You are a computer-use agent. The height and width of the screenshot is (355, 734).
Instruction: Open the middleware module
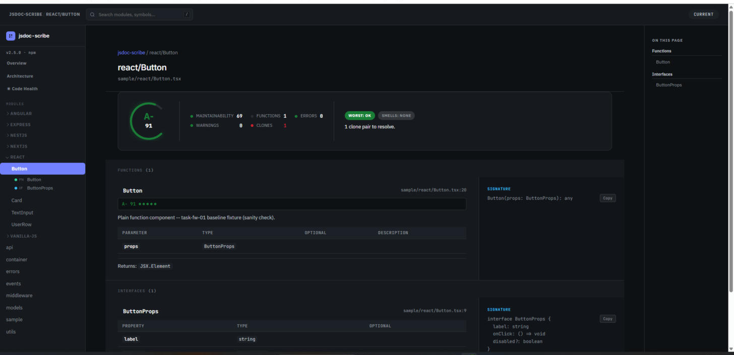(x=19, y=296)
